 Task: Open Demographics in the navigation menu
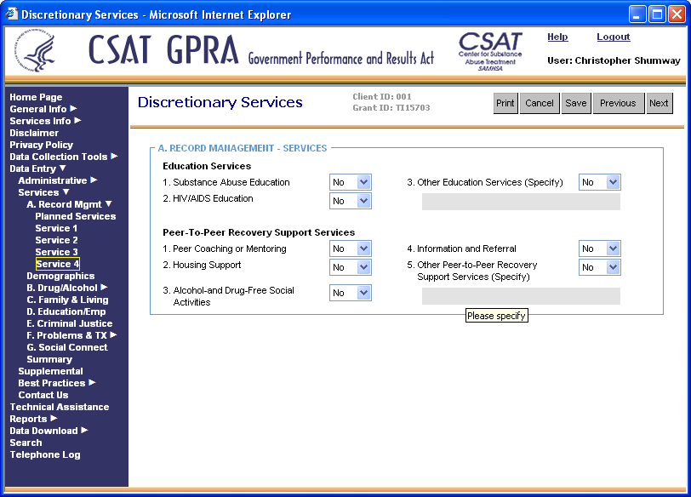pyautogui.click(x=60, y=276)
